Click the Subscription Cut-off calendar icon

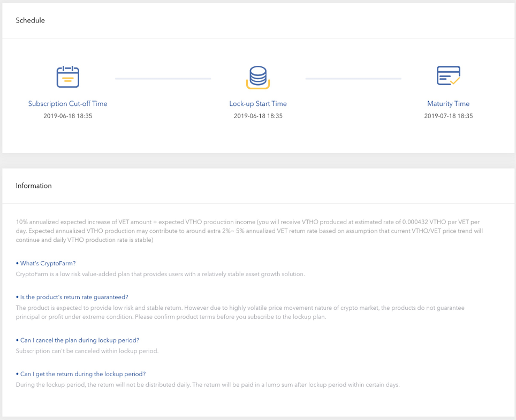(x=68, y=77)
